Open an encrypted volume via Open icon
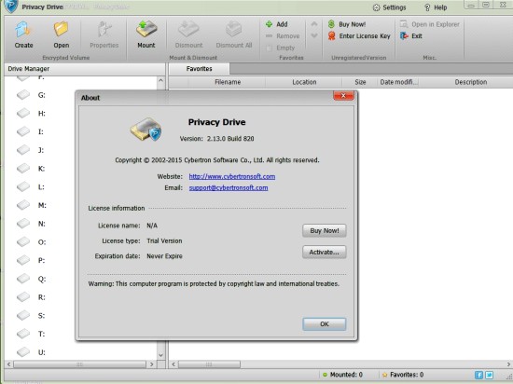This screenshot has height=384, width=513. pos(62,34)
